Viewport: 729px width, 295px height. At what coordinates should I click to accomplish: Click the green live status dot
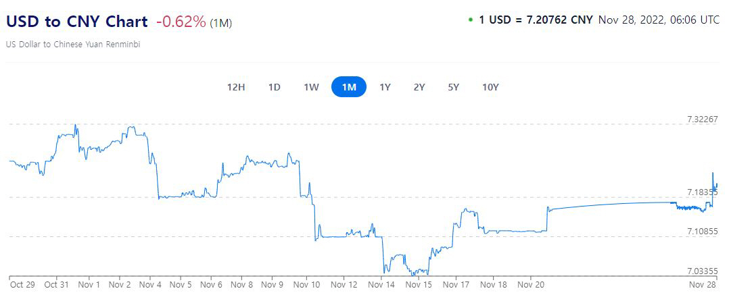tap(470, 20)
